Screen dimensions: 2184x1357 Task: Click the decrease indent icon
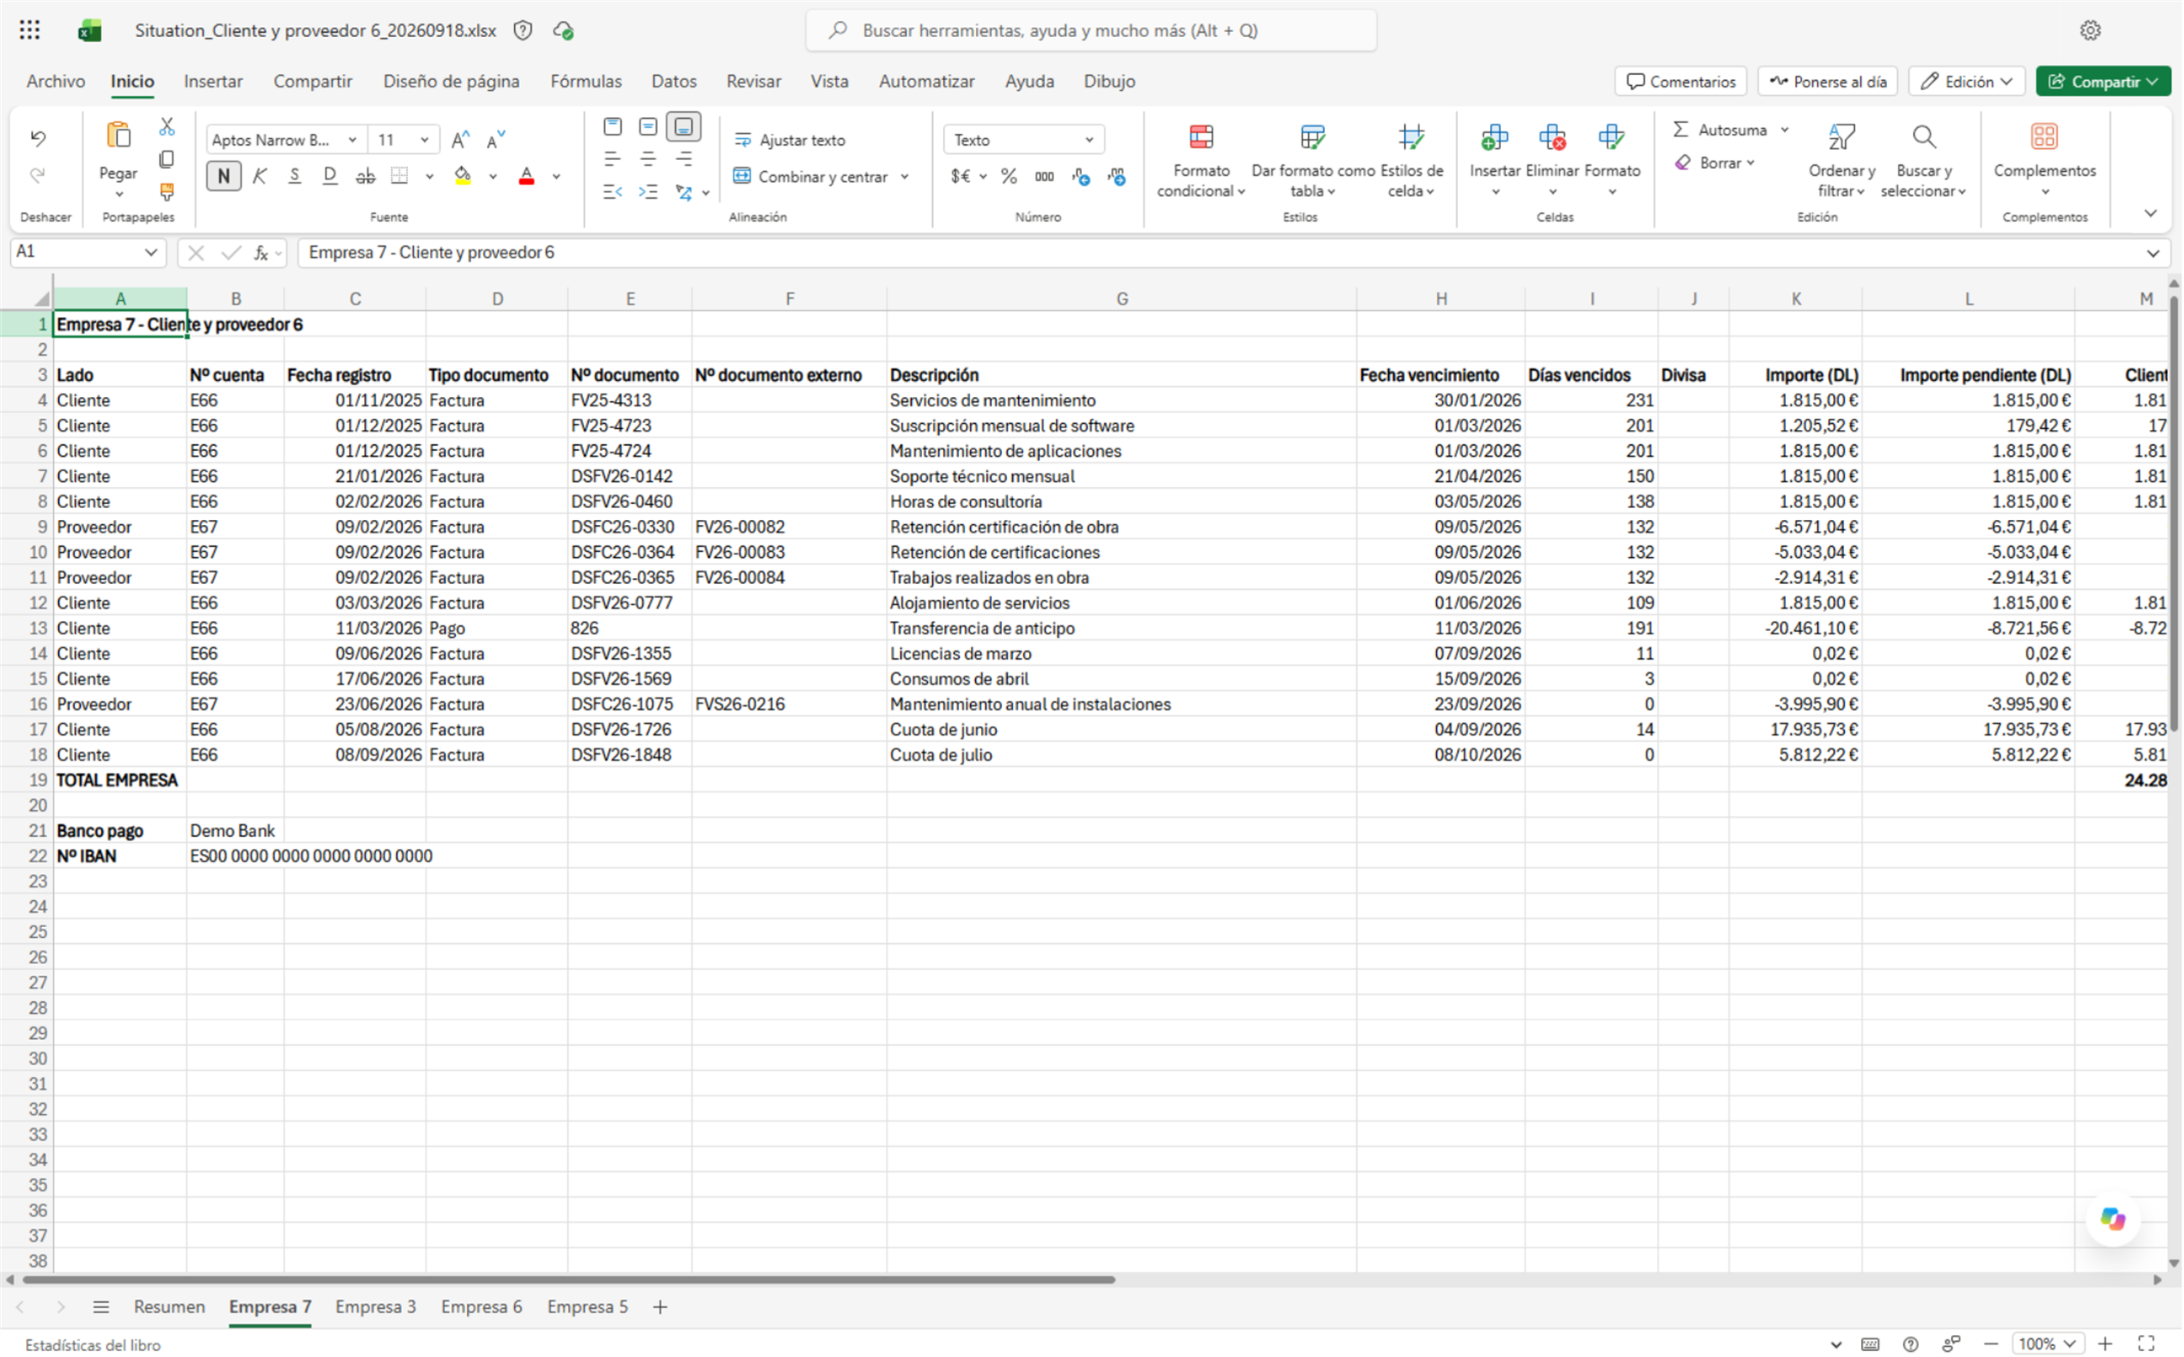(612, 192)
